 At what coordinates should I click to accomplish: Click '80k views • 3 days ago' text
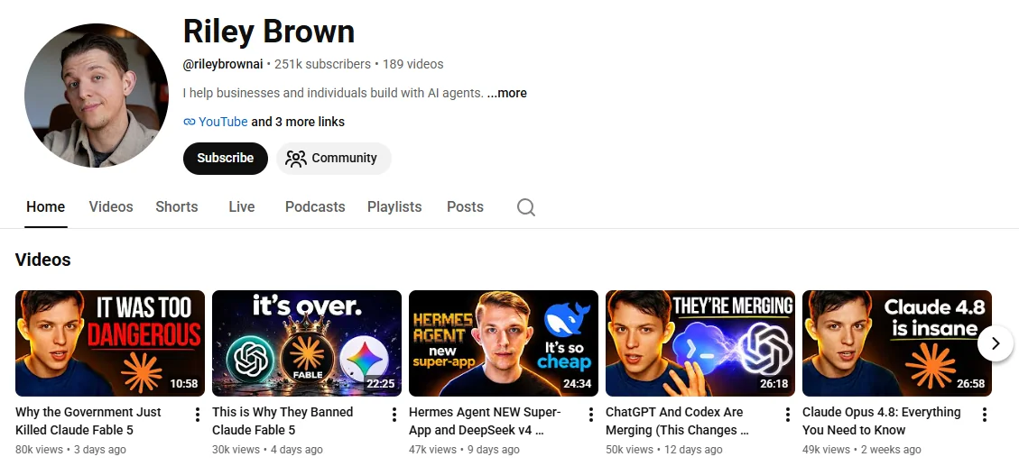(x=70, y=450)
